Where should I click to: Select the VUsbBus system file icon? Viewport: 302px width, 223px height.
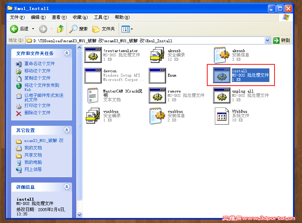point(221,116)
